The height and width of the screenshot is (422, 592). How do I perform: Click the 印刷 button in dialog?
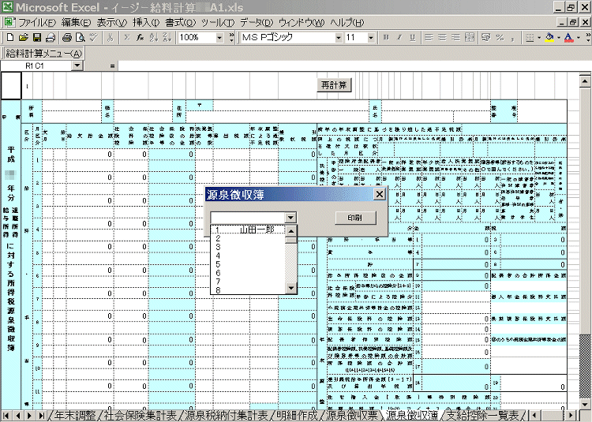354,218
